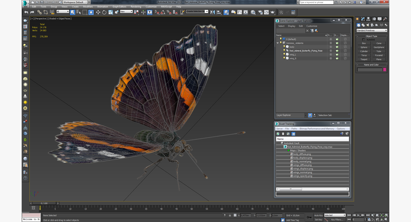Image resolution: width=411 pixels, height=222 pixels.
Task: Click Refresh icon in Asset Tracking
Action: click(278, 134)
